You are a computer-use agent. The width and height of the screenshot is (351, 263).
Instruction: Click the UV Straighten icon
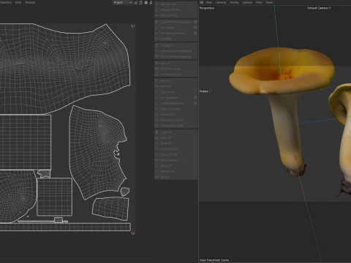[156, 98]
